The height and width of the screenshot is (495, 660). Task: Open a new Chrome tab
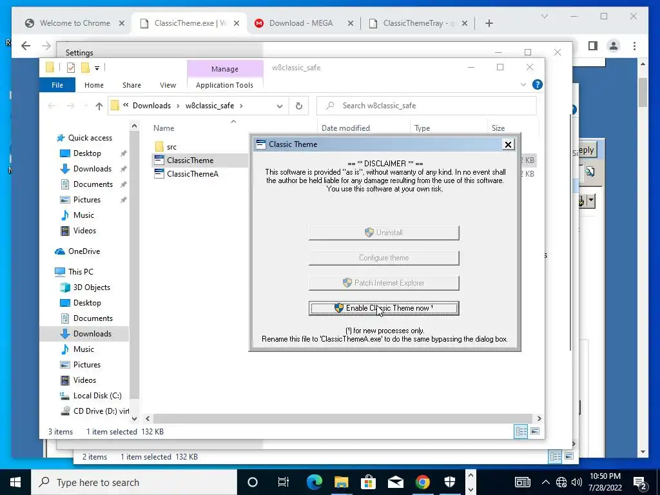[489, 23]
